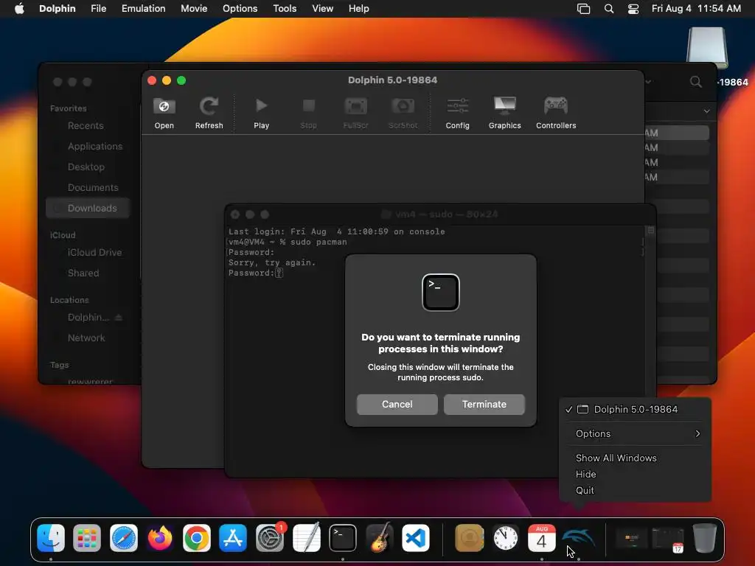Click the Finder window search icon
755x566 pixels.
695,82
